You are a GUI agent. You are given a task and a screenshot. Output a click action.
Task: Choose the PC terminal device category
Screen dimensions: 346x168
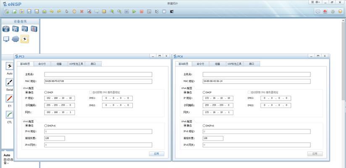[x=6, y=39]
